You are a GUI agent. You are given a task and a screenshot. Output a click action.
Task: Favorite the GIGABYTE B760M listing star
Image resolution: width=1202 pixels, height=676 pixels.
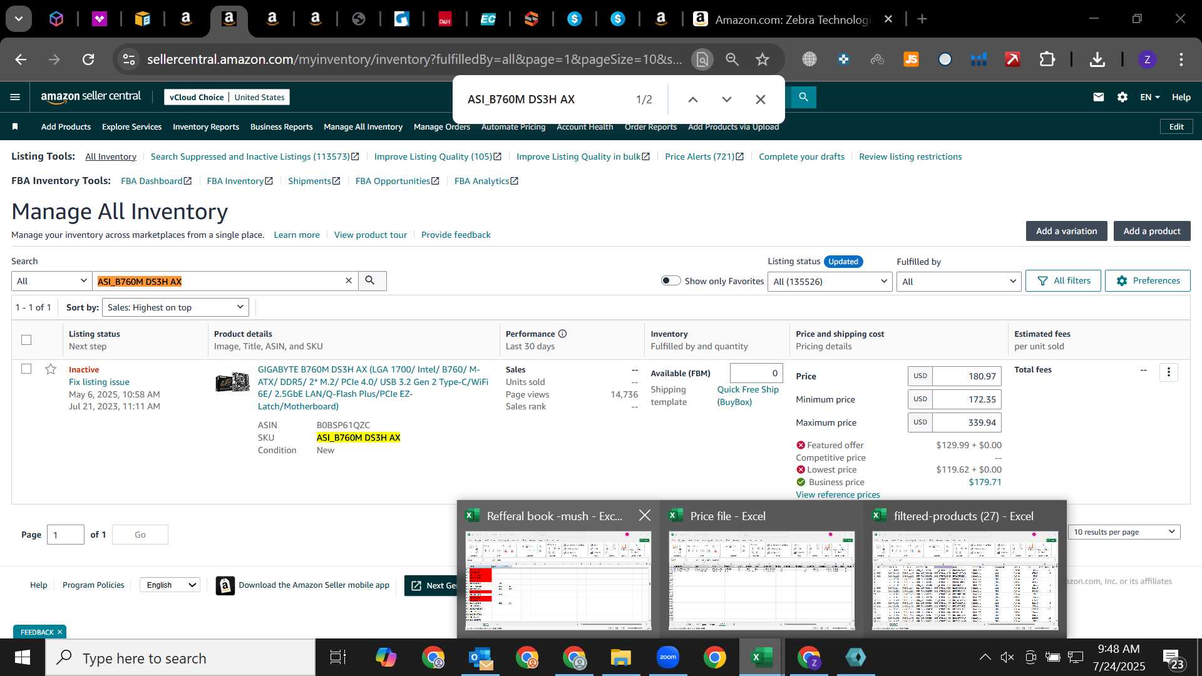click(51, 369)
